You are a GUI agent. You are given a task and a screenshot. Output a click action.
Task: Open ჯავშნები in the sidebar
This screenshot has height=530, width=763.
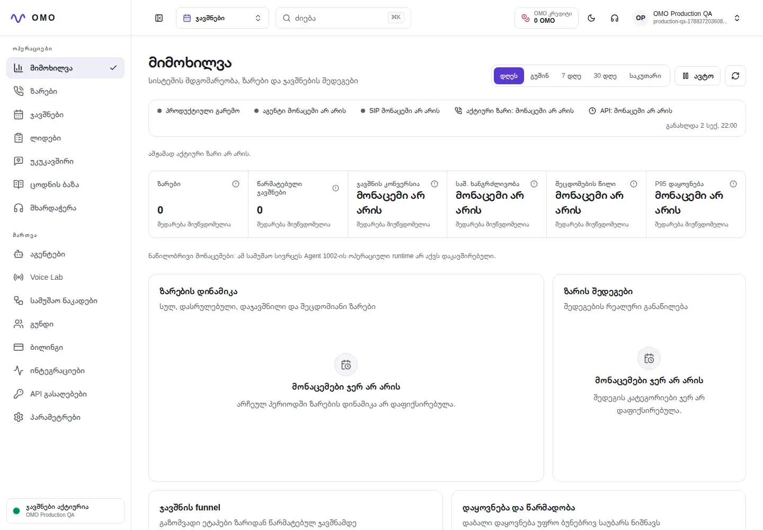tap(66, 114)
